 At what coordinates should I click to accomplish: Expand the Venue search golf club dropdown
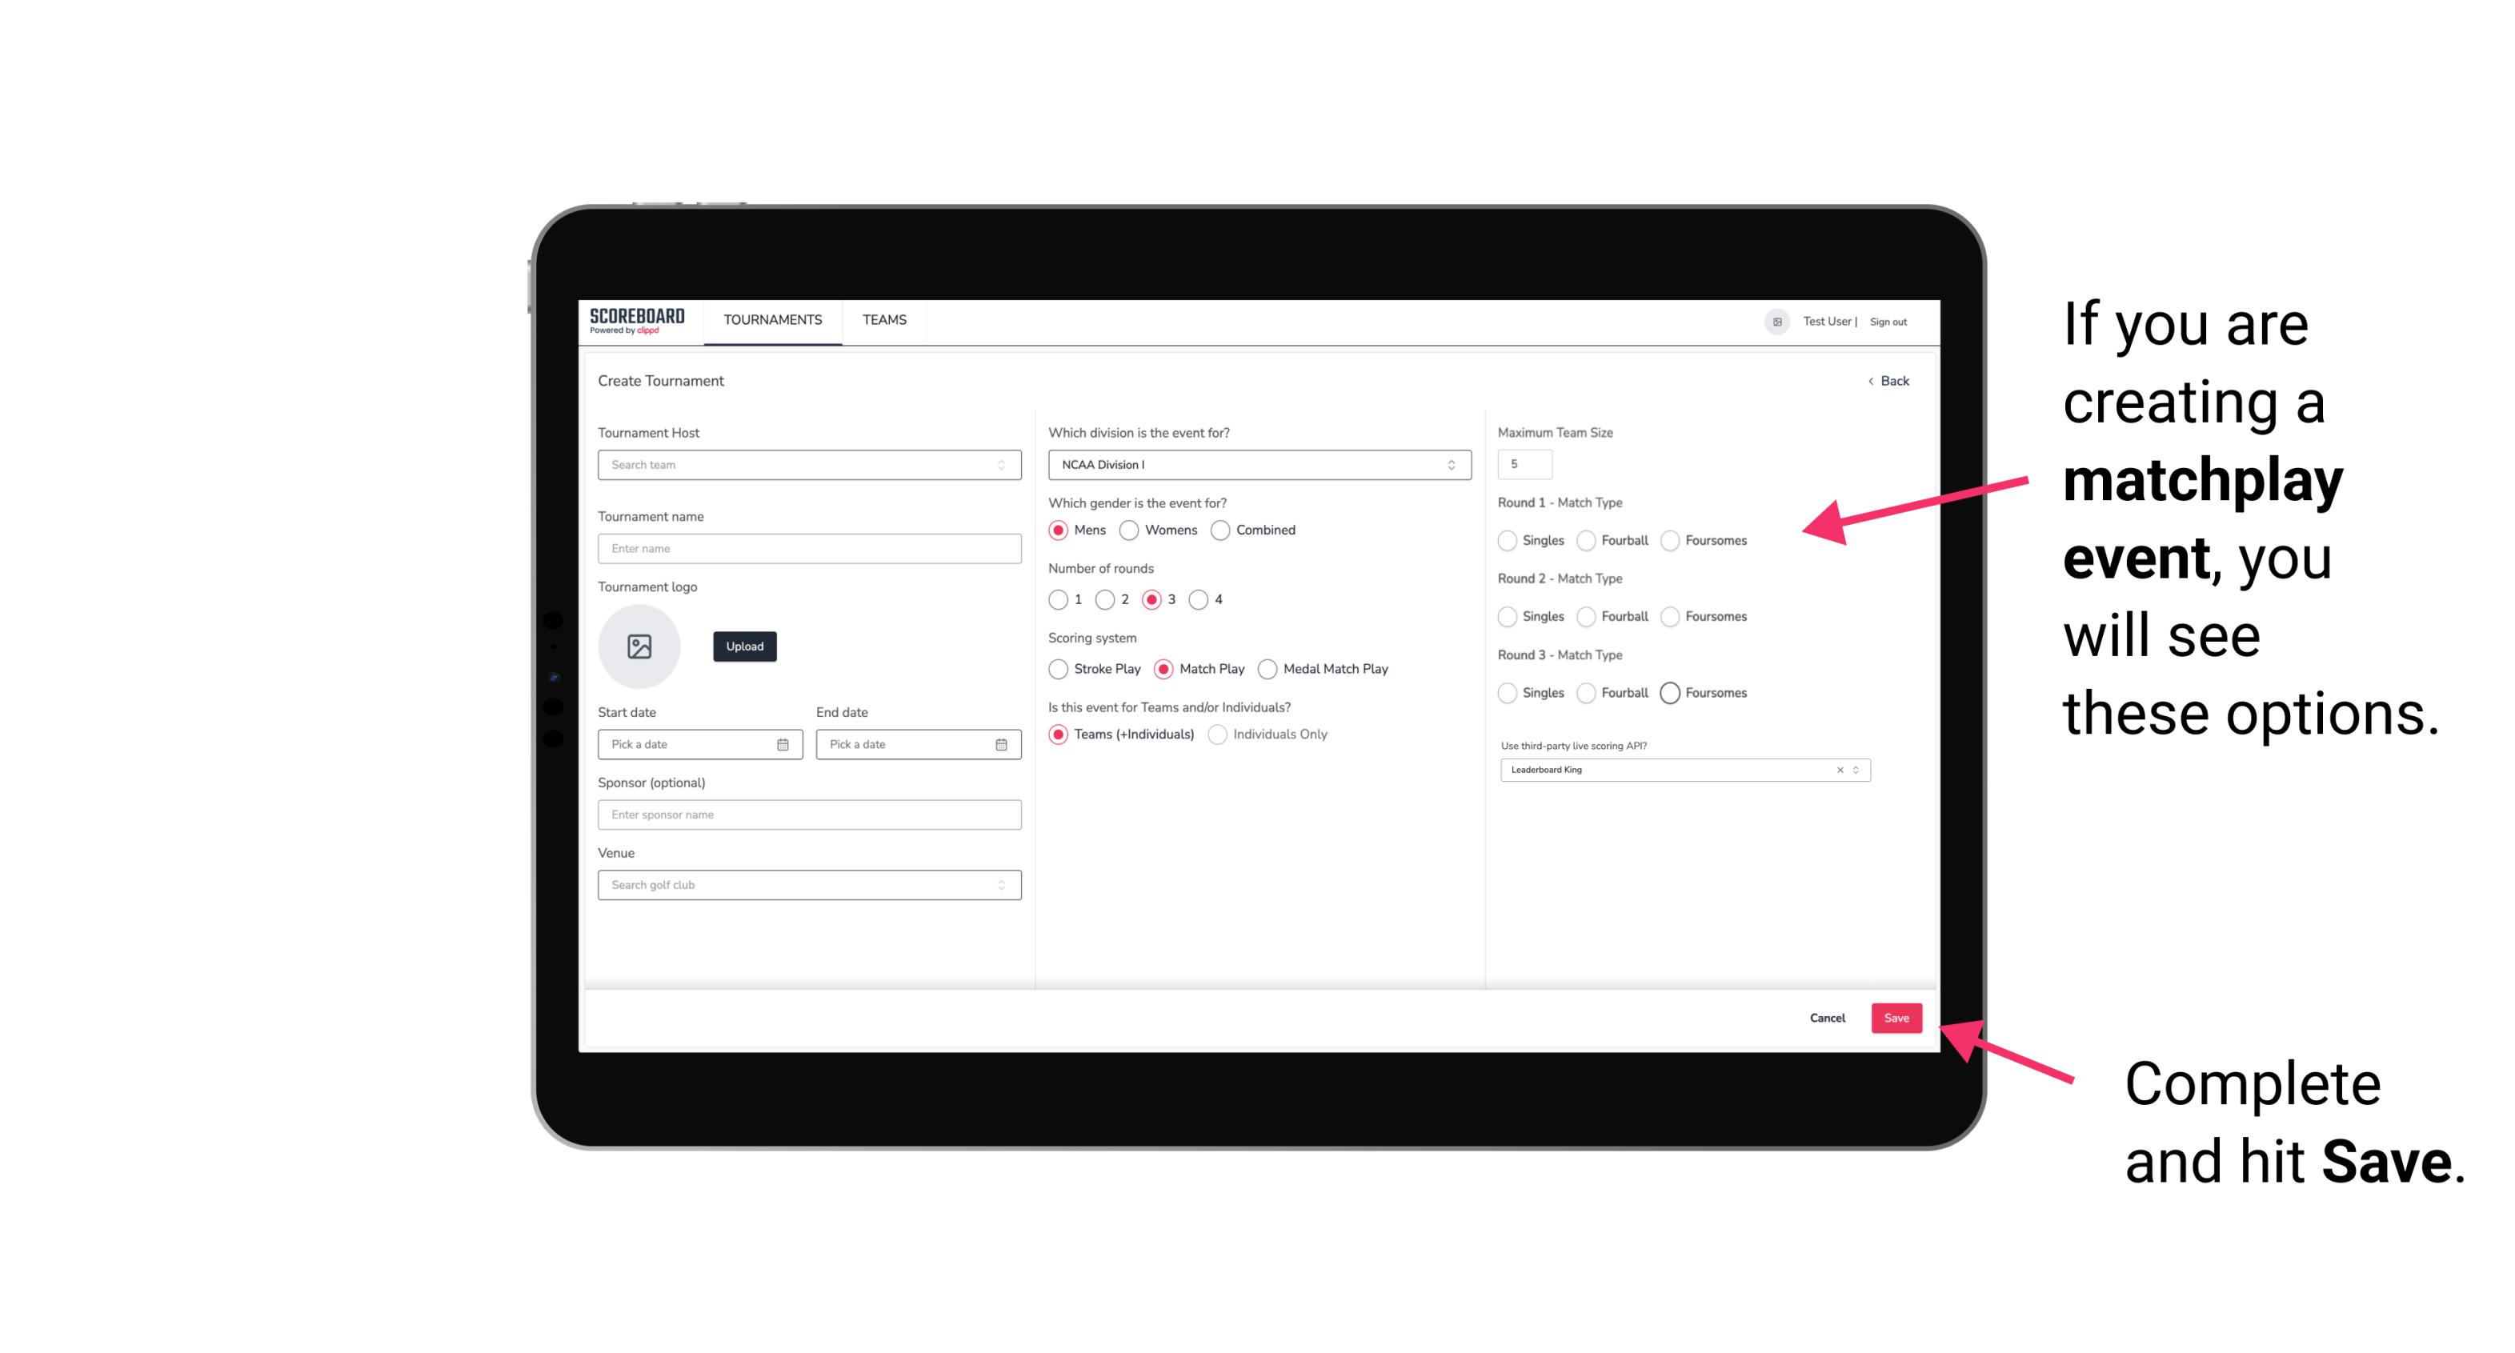tap(999, 885)
